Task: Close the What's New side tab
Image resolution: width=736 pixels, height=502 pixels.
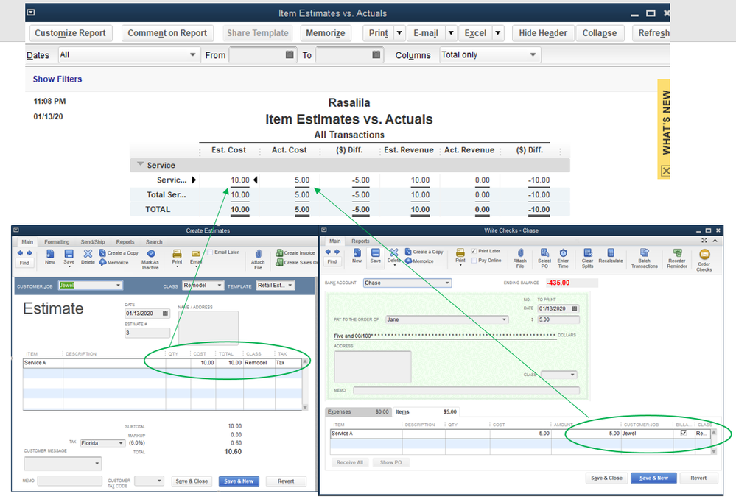Action: coord(665,172)
